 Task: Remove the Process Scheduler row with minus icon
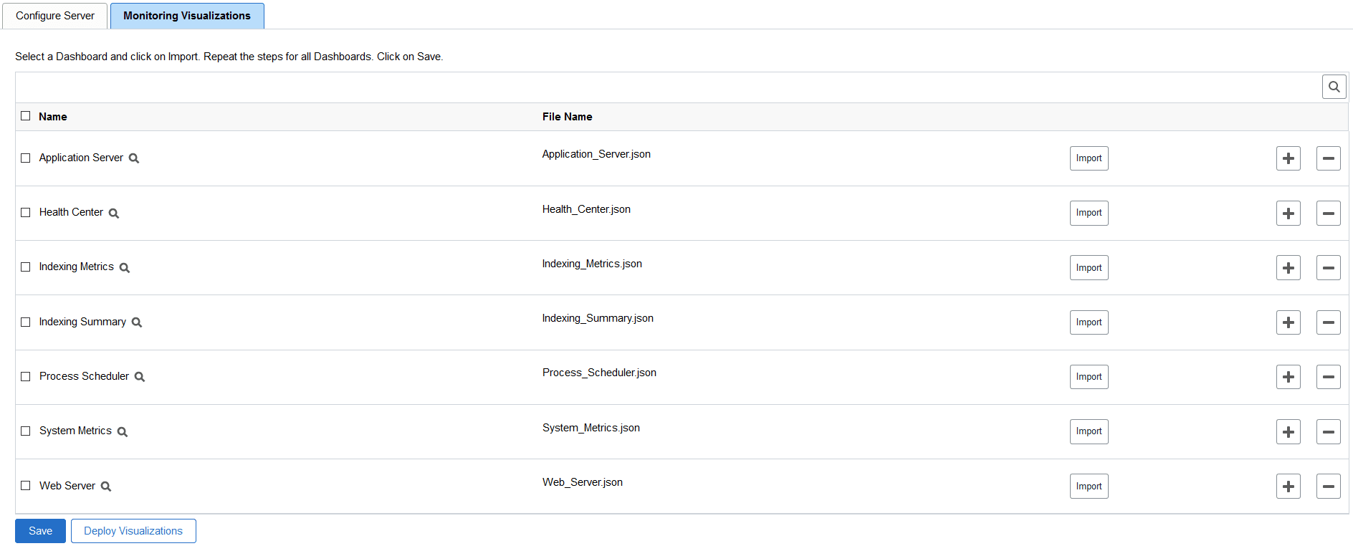click(x=1328, y=376)
